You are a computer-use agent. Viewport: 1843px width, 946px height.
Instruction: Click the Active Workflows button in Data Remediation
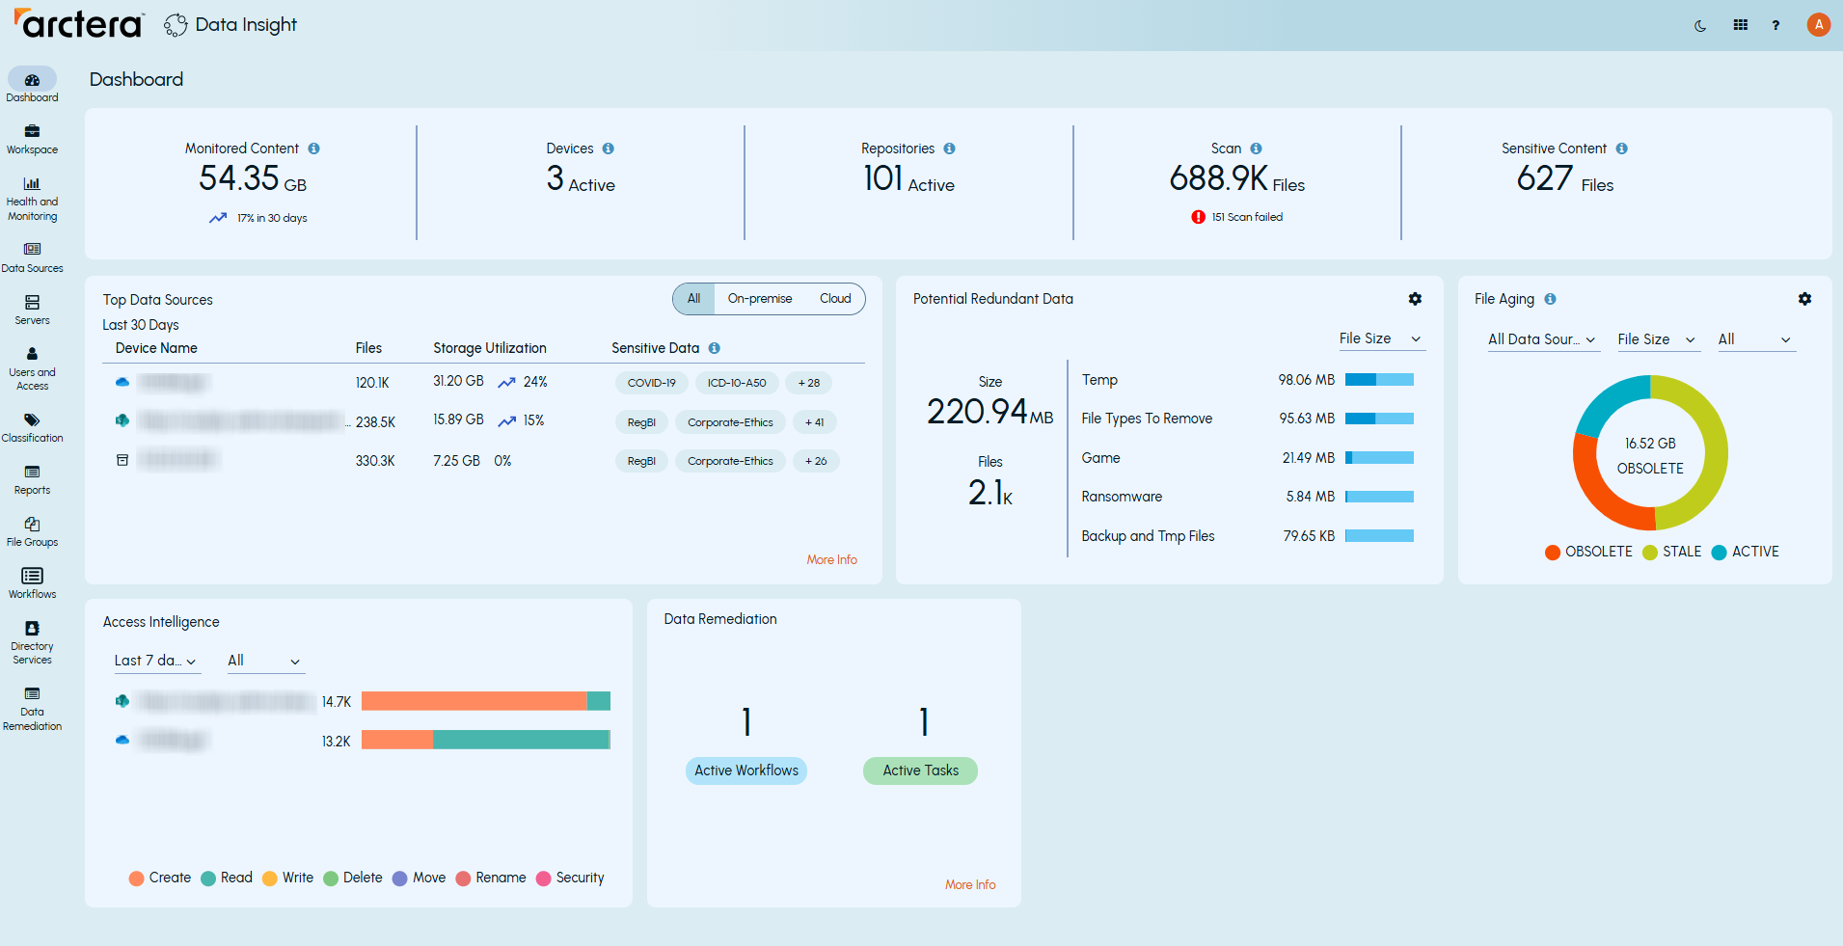(745, 770)
